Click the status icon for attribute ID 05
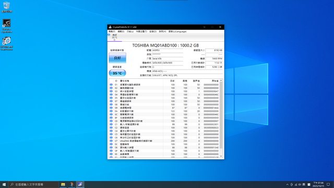Screen dimensions: 334x188 111,98
